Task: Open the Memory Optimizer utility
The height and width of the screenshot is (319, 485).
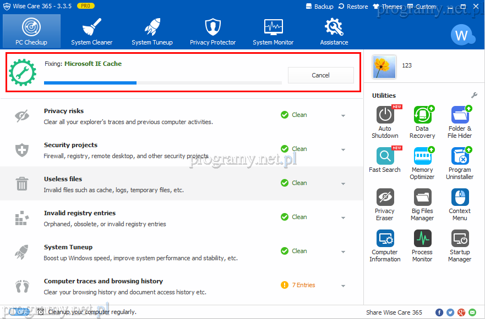Action: click(x=422, y=156)
